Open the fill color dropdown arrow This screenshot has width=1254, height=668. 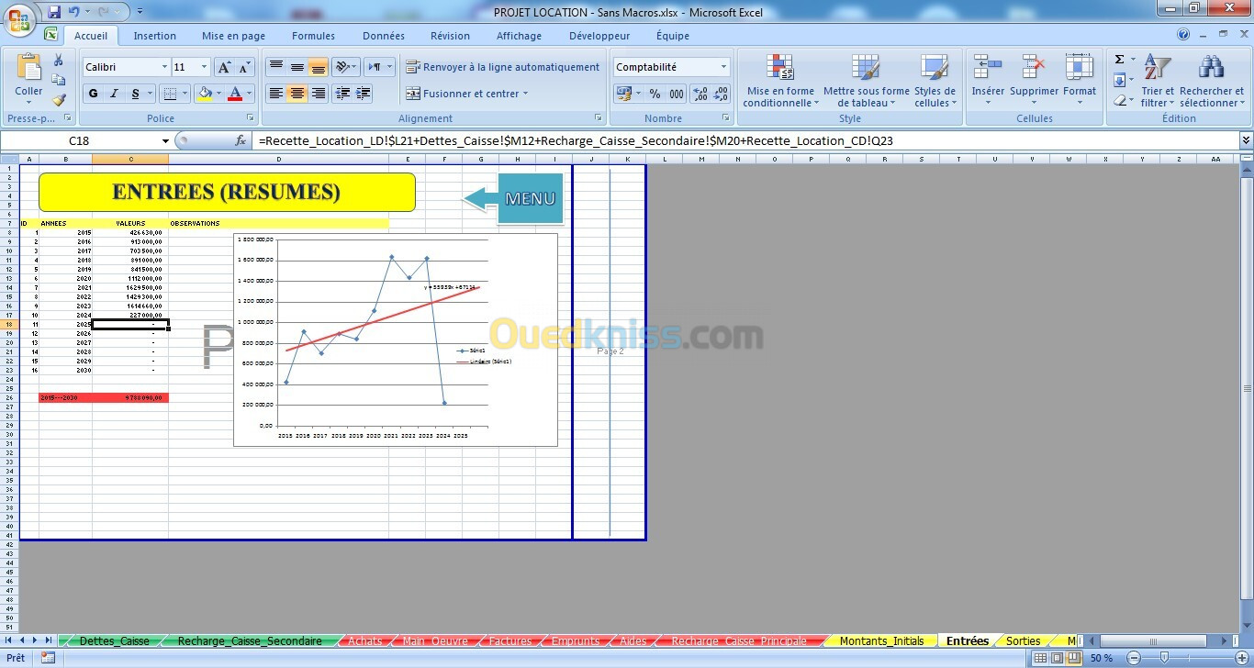[219, 94]
